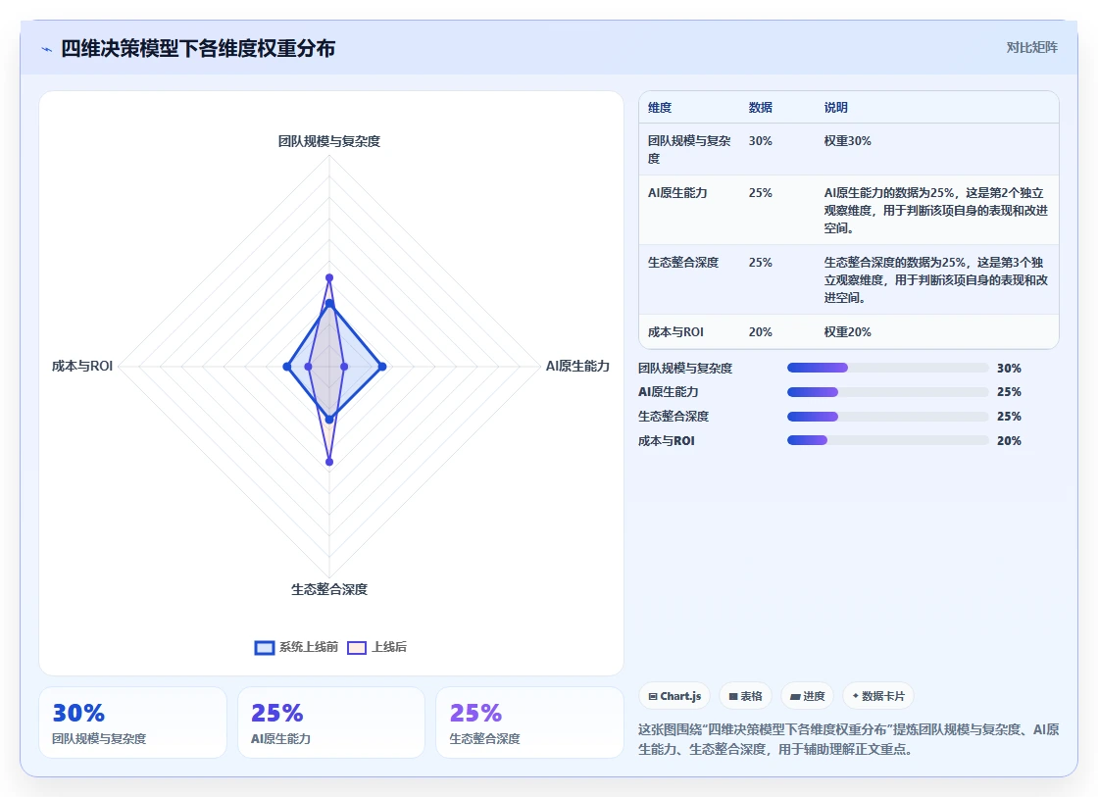The width and height of the screenshot is (1098, 797).
Task: Click radar axis label 团队规模与复杂度
Action: tap(329, 141)
